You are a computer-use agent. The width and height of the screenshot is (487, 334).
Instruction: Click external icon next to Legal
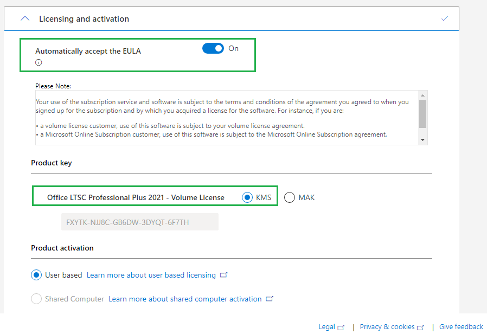341,327
